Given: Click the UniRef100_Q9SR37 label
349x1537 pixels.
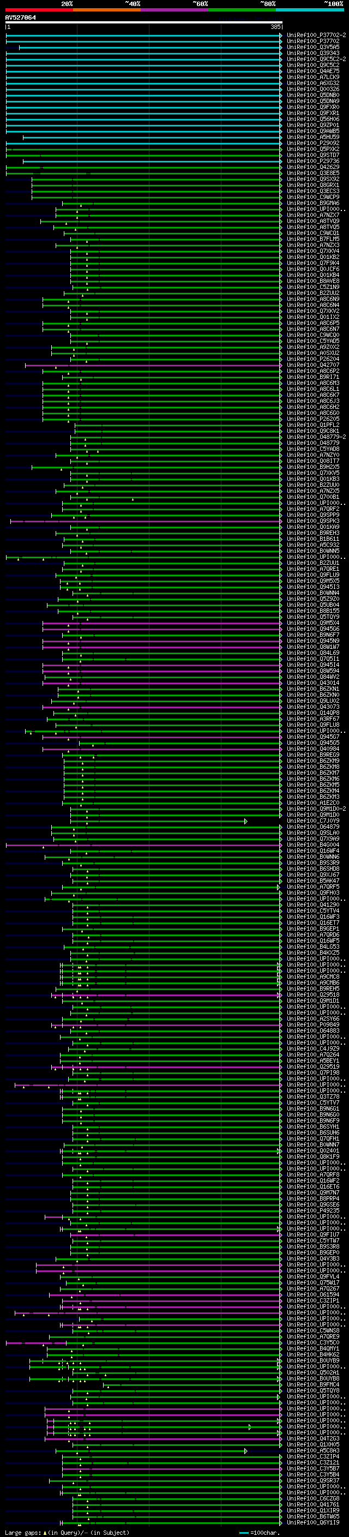Looking at the screenshot, I should [313, 1480].
